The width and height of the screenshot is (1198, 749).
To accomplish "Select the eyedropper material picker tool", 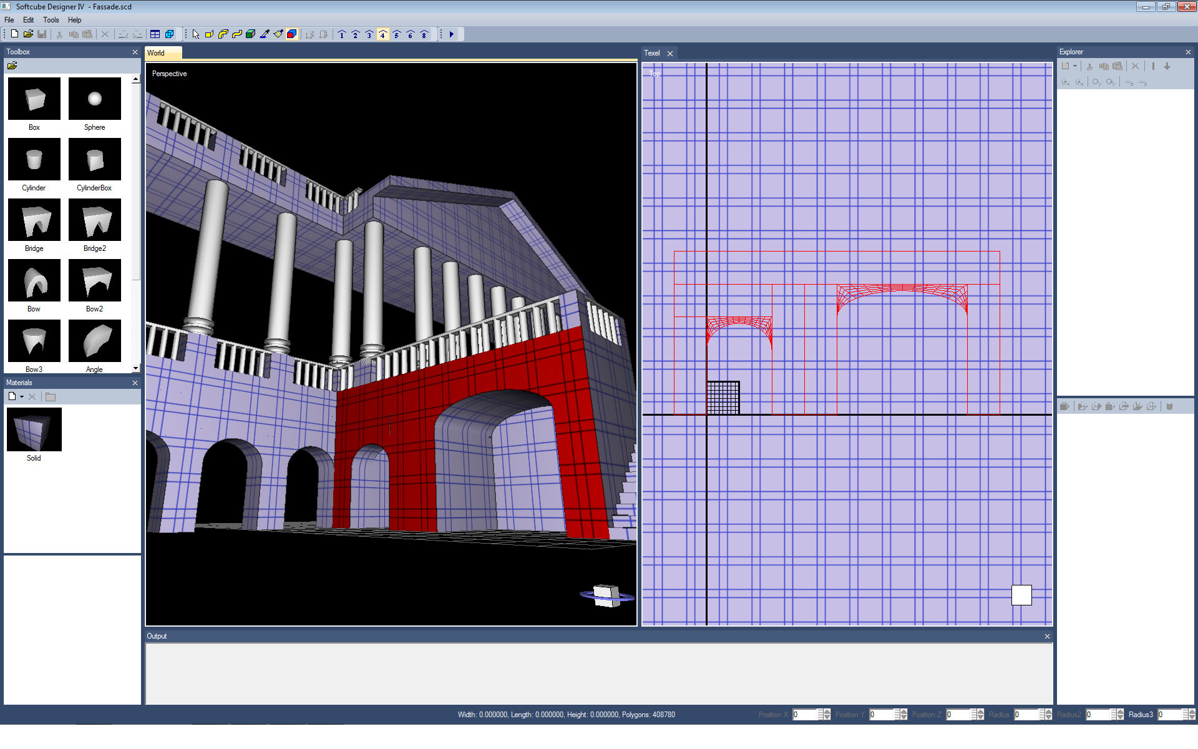I will pyautogui.click(x=265, y=34).
